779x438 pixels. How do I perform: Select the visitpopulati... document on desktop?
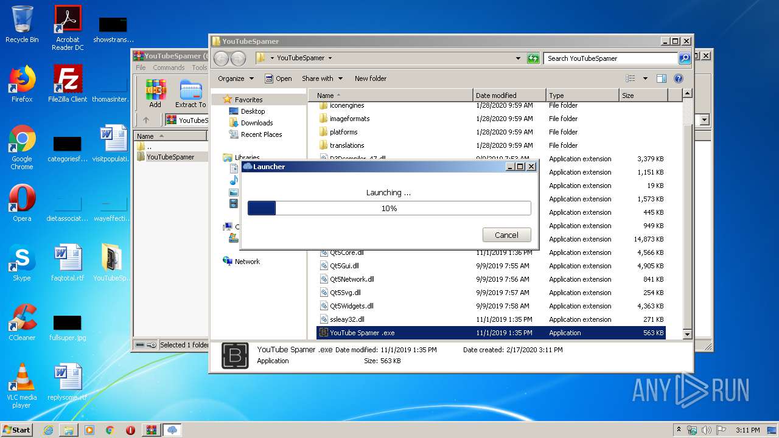pos(111,144)
